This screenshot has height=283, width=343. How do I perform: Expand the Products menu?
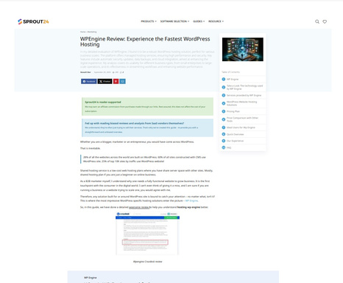pyautogui.click(x=149, y=21)
